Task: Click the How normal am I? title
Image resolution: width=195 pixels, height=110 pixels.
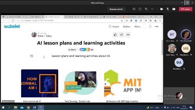Action: (x=32, y=101)
